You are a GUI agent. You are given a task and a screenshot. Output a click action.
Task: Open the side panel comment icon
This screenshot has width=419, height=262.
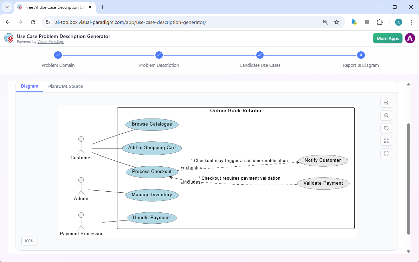(x=367, y=22)
